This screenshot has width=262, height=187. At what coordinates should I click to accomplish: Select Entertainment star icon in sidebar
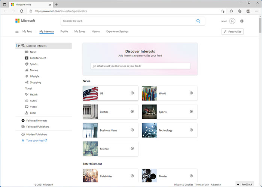point(27,58)
